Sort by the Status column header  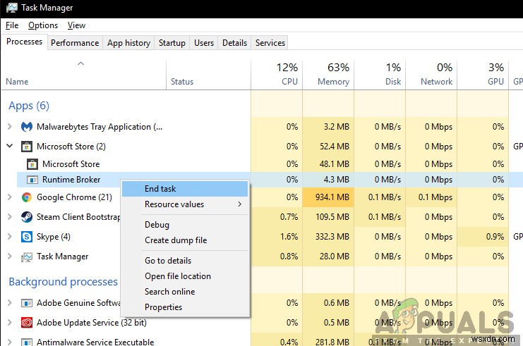tap(208, 75)
